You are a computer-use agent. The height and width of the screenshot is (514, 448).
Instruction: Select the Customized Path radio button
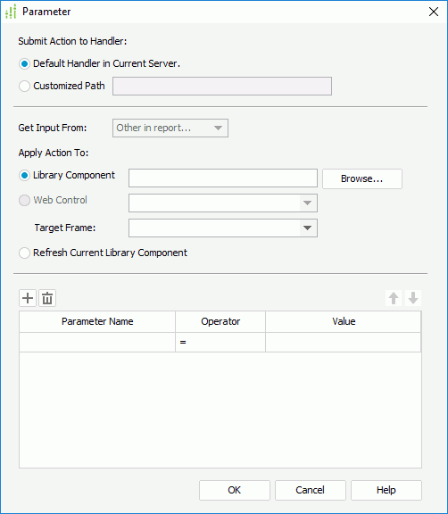point(25,86)
